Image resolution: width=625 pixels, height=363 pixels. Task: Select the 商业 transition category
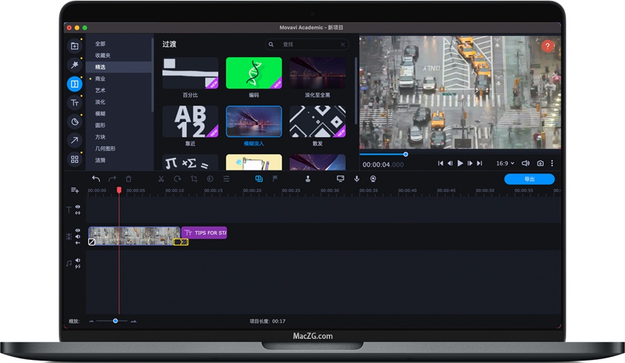click(x=101, y=79)
